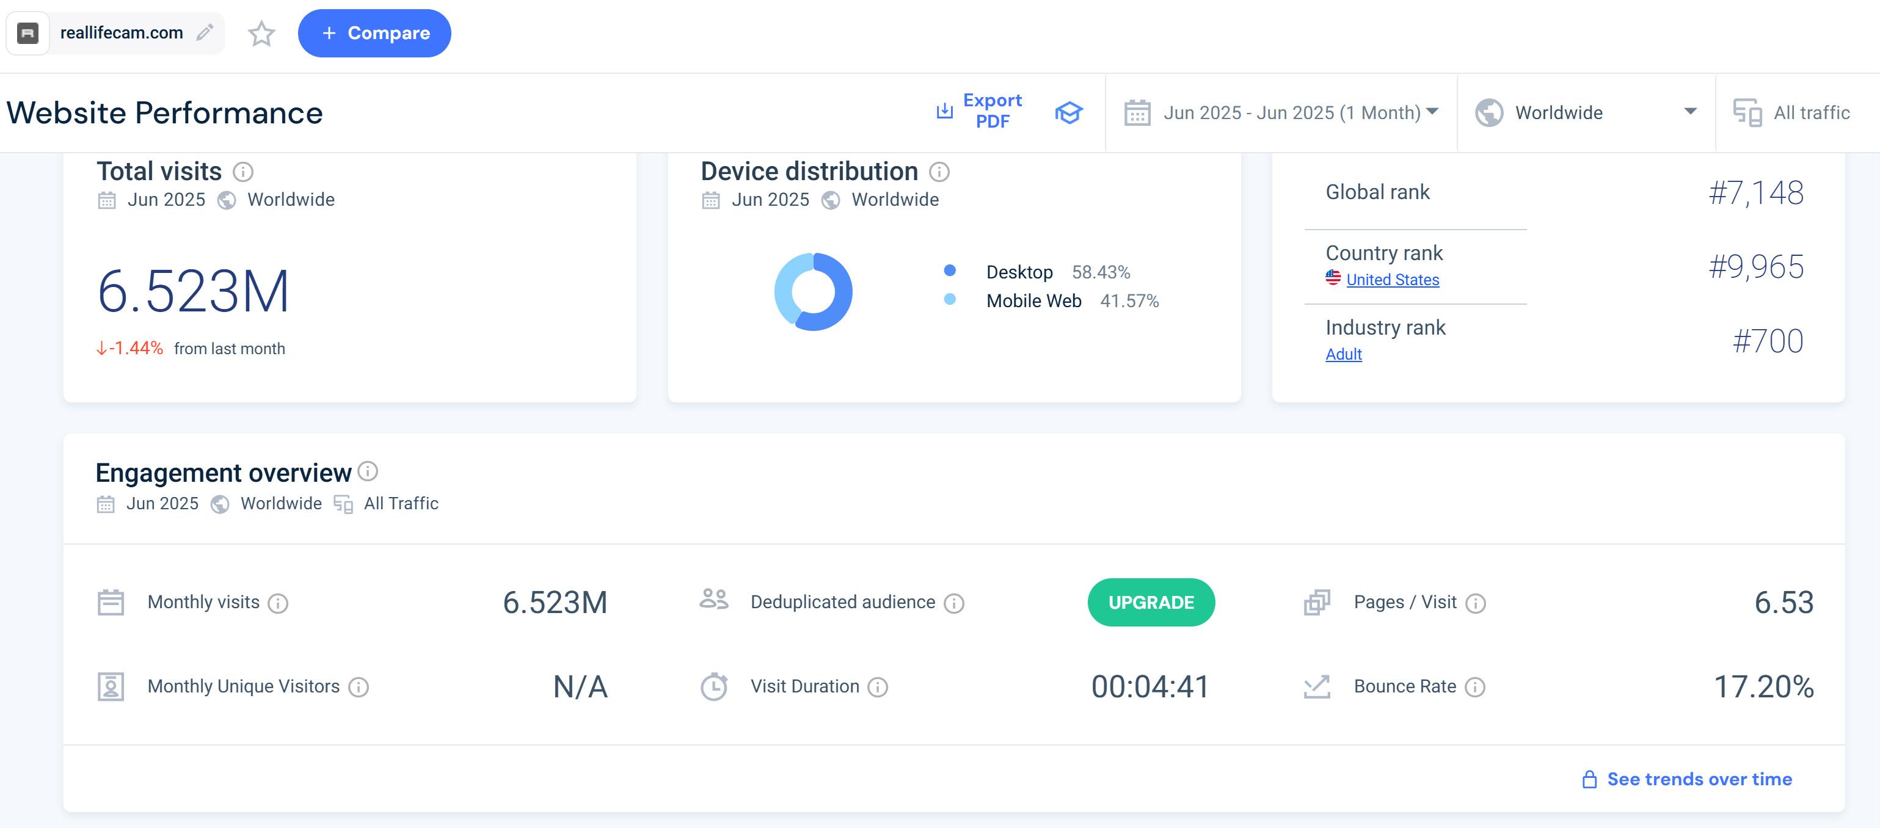Click the star favorite icon
1880x828 pixels.
[x=261, y=34]
